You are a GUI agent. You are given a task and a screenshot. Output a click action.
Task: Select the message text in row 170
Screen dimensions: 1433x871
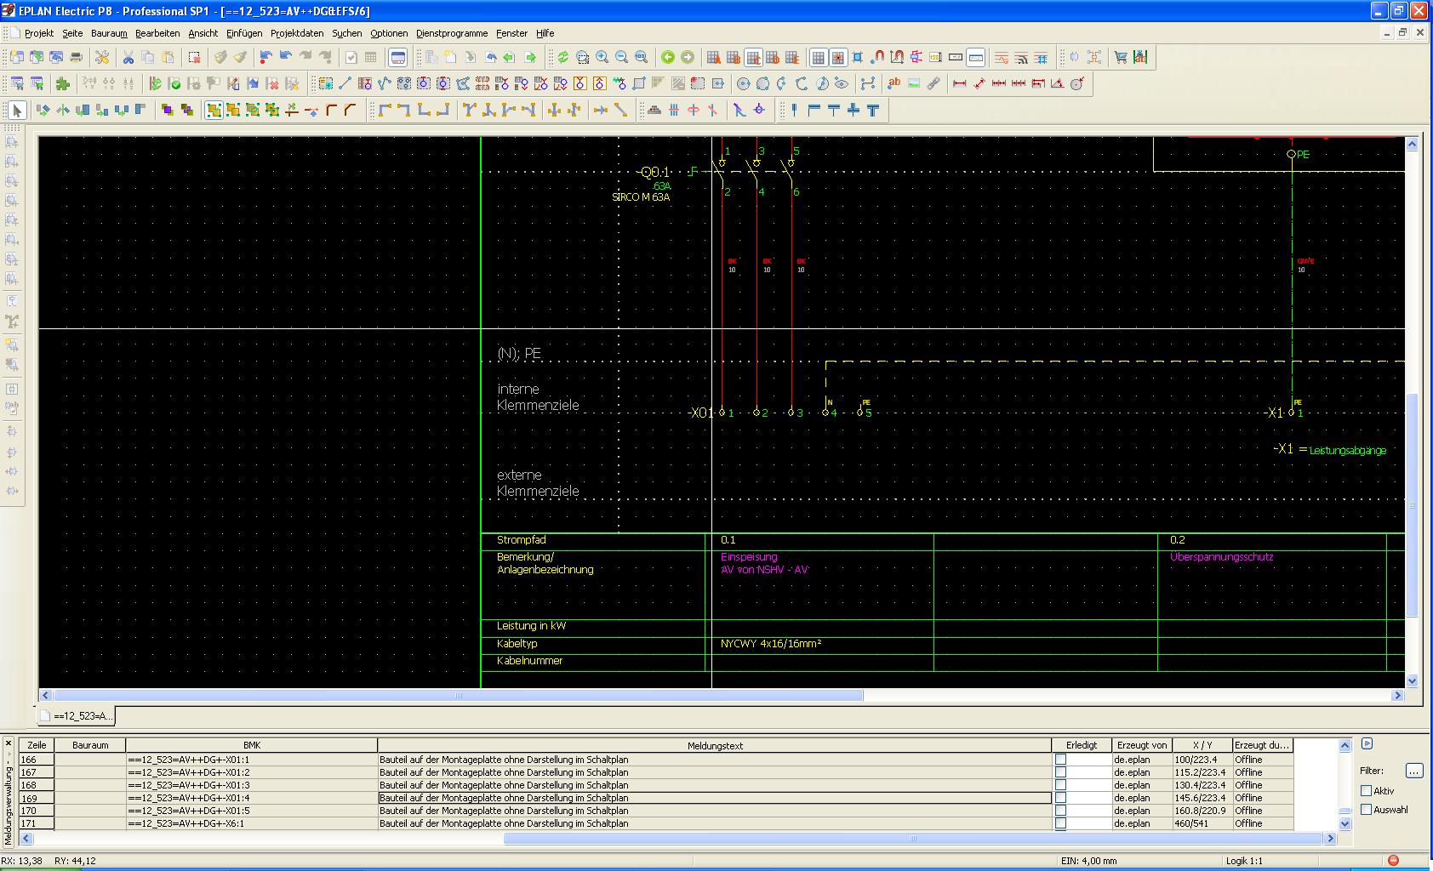[504, 811]
